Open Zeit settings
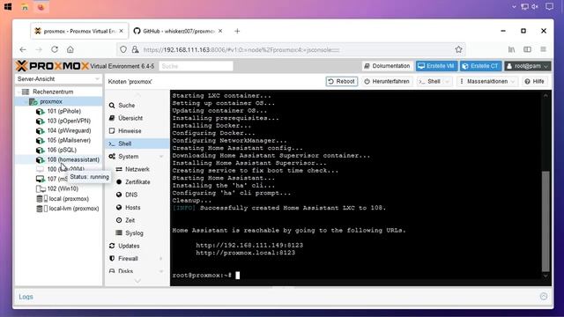564x317 pixels. 130,220
